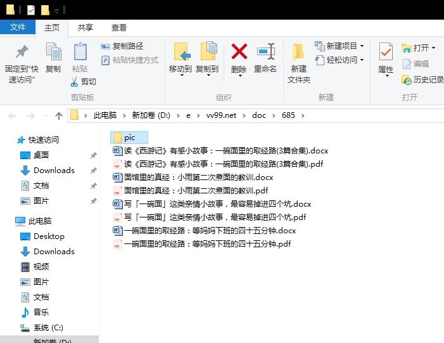Screen dimensions: 444x343
Task: Select 读《西游记》有感小故事 docx file
Action: [x=220, y=151]
